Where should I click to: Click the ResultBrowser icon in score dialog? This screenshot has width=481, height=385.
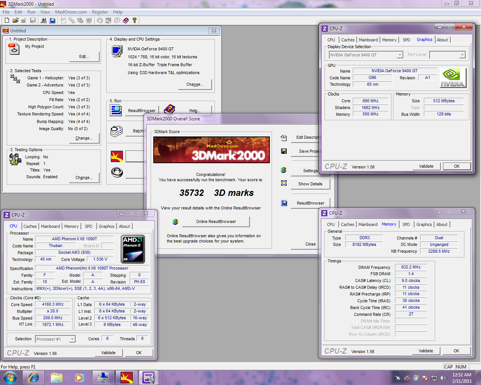click(284, 203)
